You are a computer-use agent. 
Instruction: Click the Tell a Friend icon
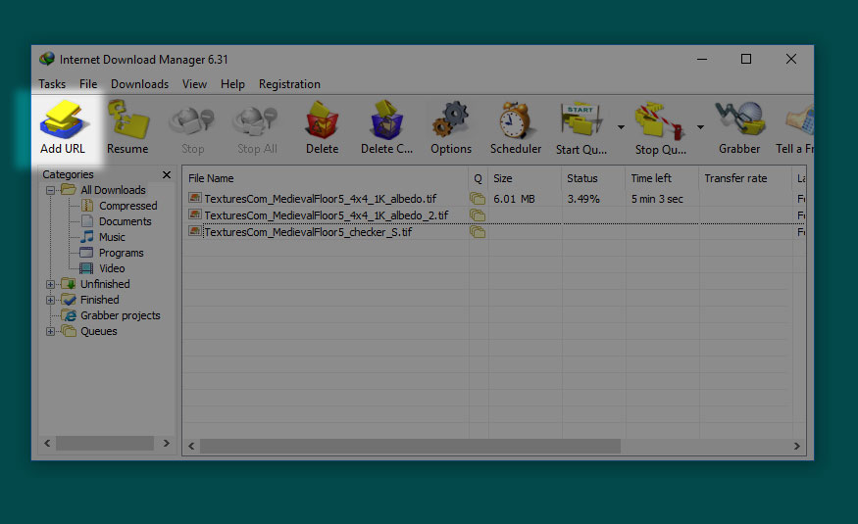[800, 121]
